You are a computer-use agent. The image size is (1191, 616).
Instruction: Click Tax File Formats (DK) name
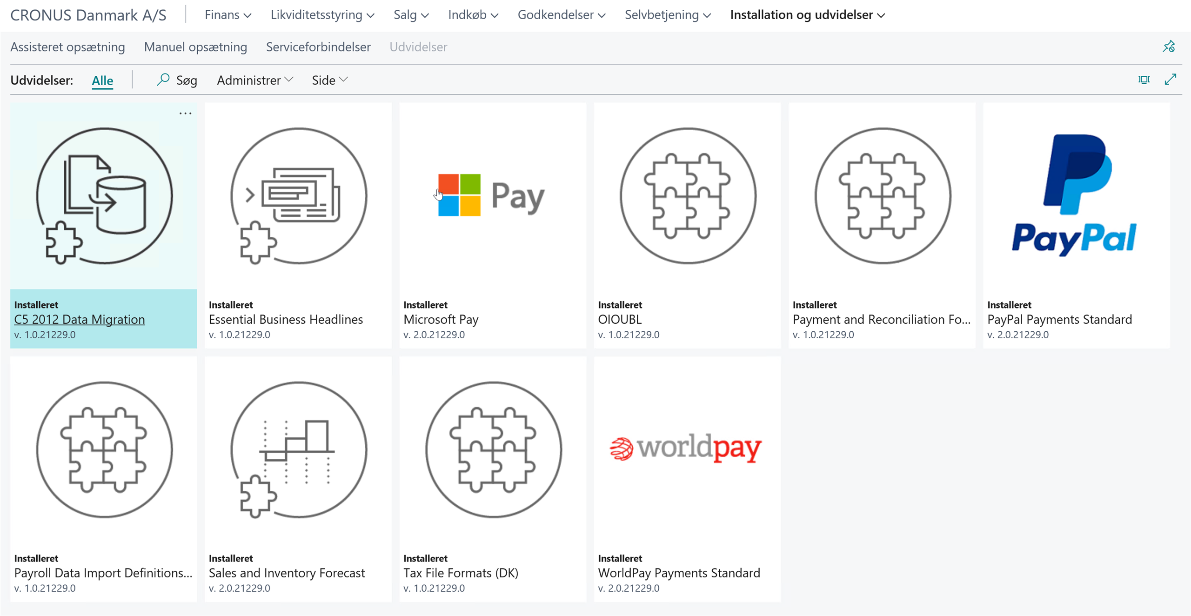tap(461, 573)
